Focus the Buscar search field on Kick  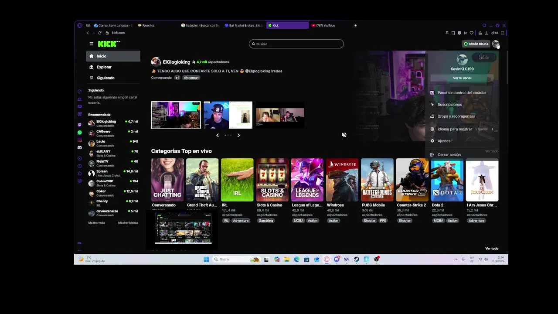[296, 44]
